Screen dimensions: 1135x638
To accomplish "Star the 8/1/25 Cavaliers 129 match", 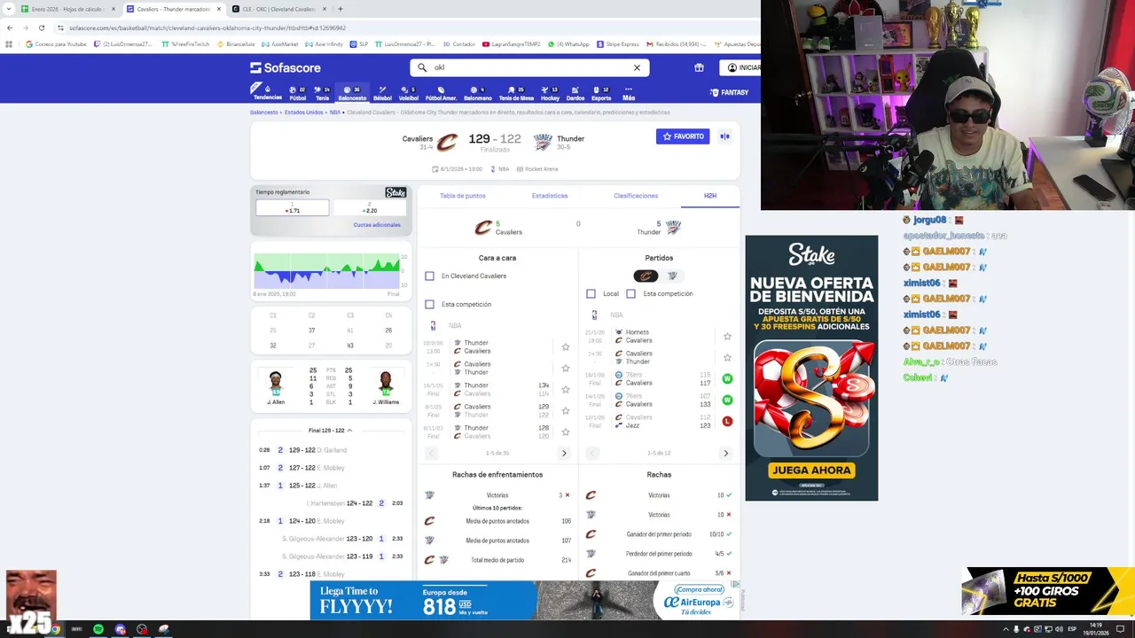I will pos(565,410).
